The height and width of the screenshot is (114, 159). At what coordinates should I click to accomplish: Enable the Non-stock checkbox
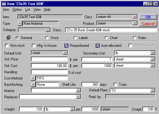7,46
